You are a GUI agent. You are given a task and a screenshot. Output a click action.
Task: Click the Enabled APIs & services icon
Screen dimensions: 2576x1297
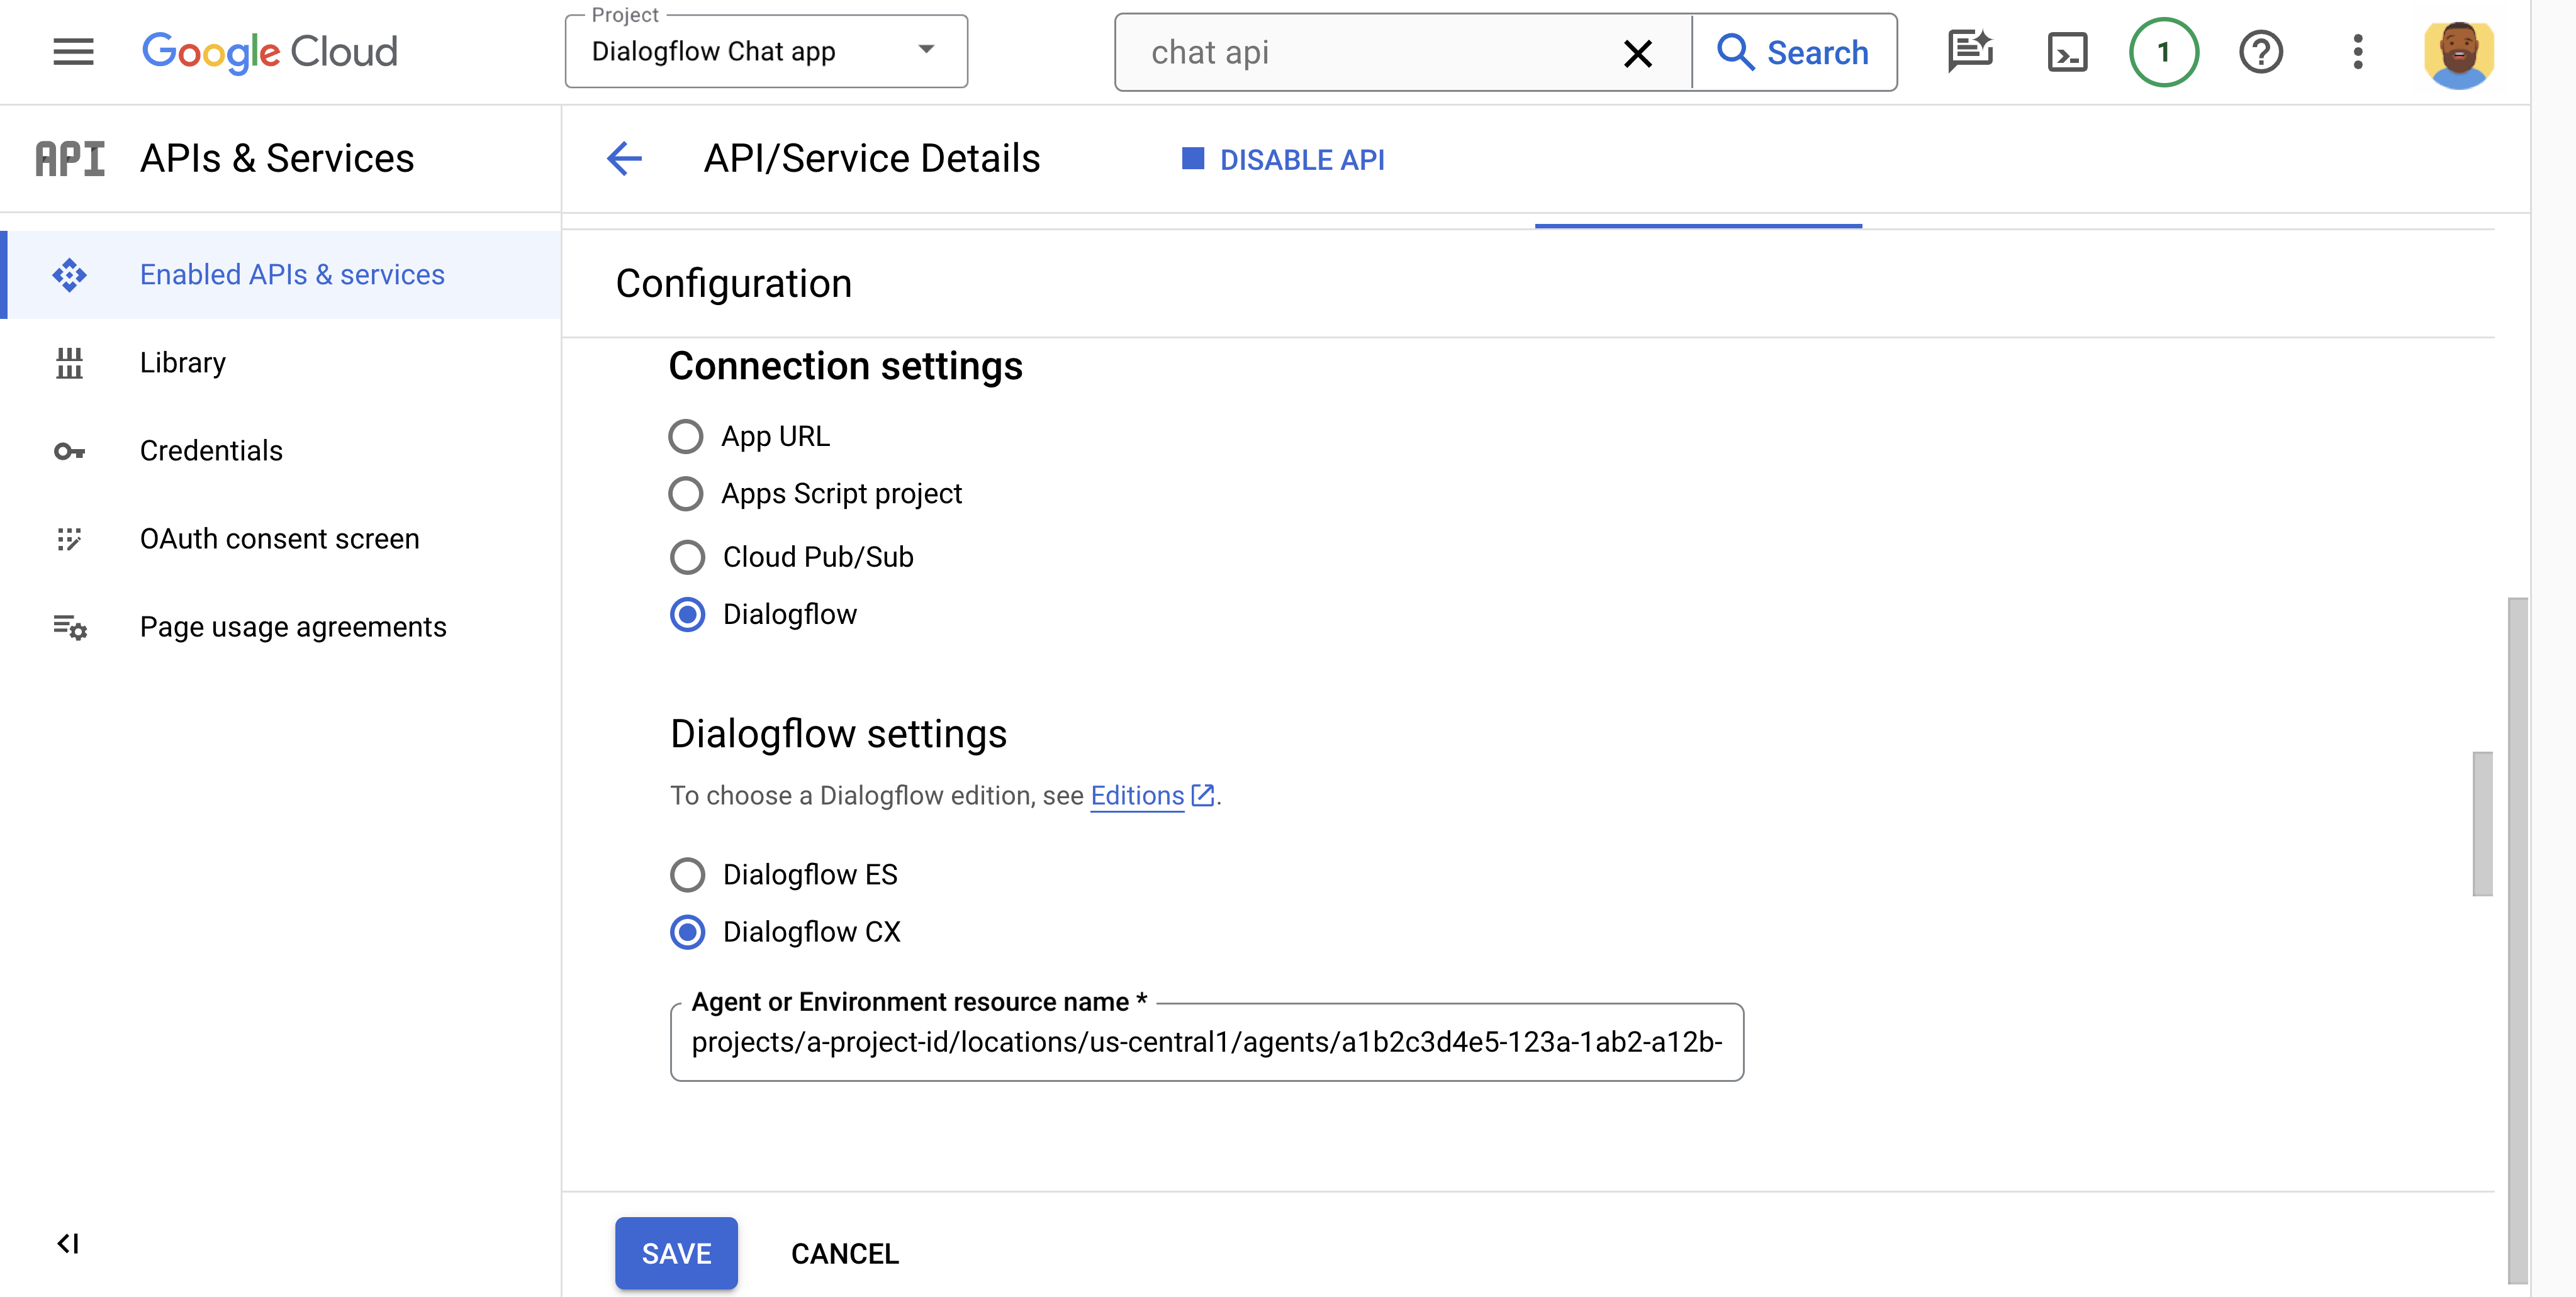coord(69,273)
